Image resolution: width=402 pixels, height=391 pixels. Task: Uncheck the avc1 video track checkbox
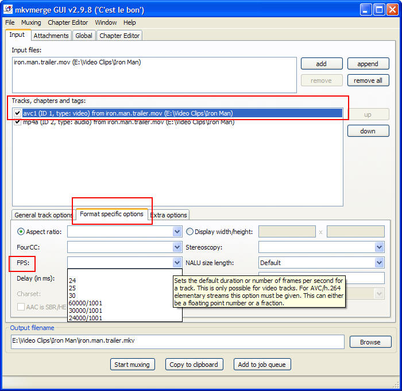[x=17, y=113]
